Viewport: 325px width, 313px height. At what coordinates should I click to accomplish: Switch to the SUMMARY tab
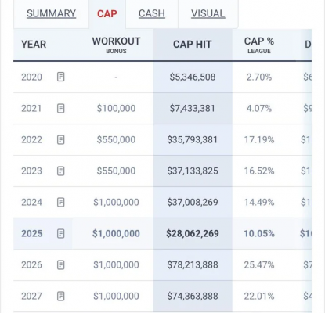[51, 13]
